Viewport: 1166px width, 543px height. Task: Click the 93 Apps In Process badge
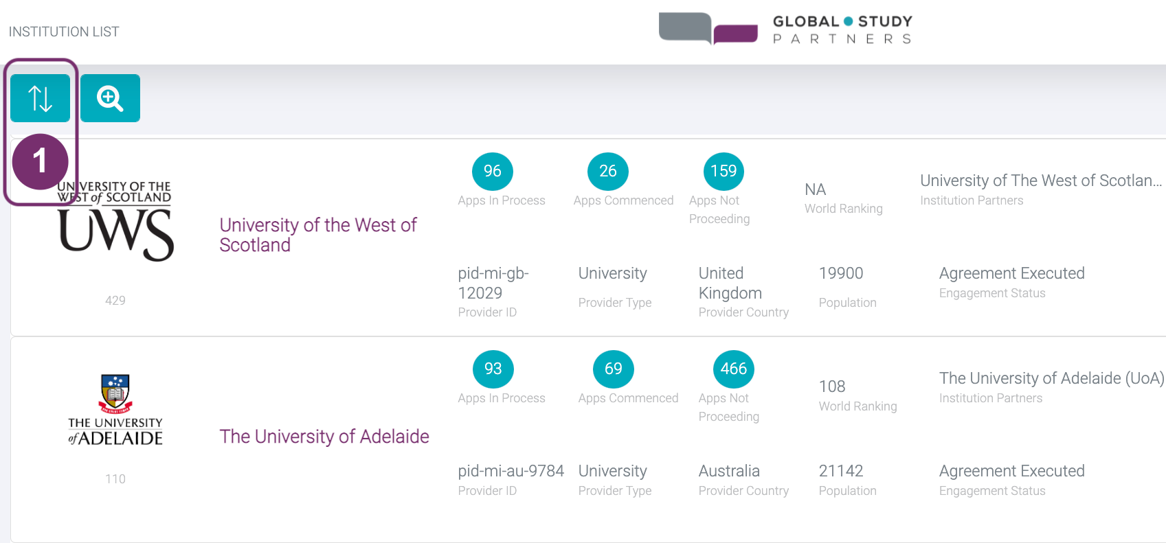[x=493, y=369]
